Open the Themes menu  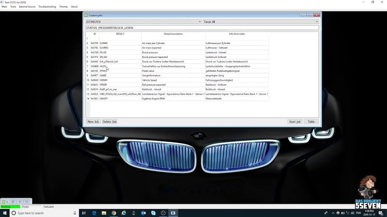click(x=63, y=7)
